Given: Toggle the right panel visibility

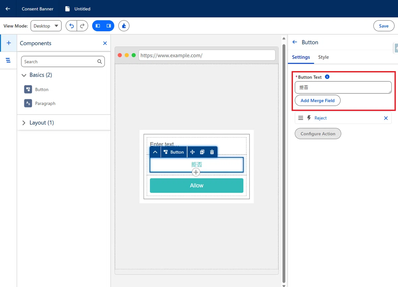Looking at the screenshot, I should pos(108,26).
